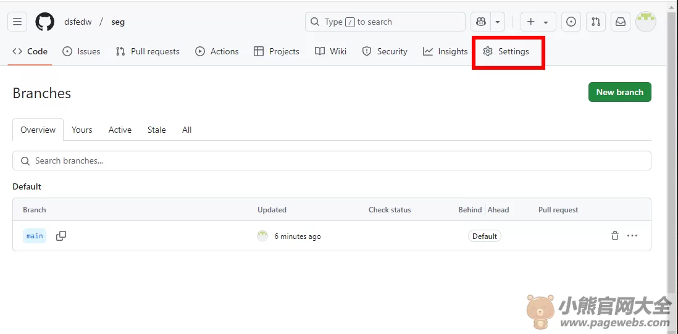Click the 'Ahead' column header
This screenshot has height=334, width=678.
click(x=498, y=209)
